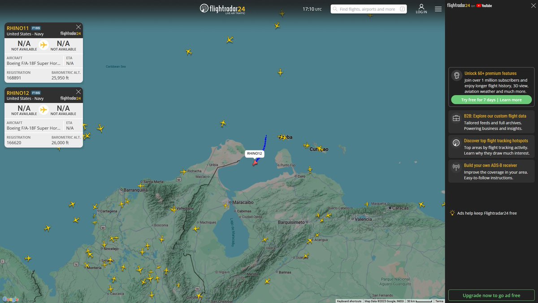This screenshot has width=538, height=303.
Task: Expand the Discover top flight tracking hotspots card
Action: tap(491, 145)
